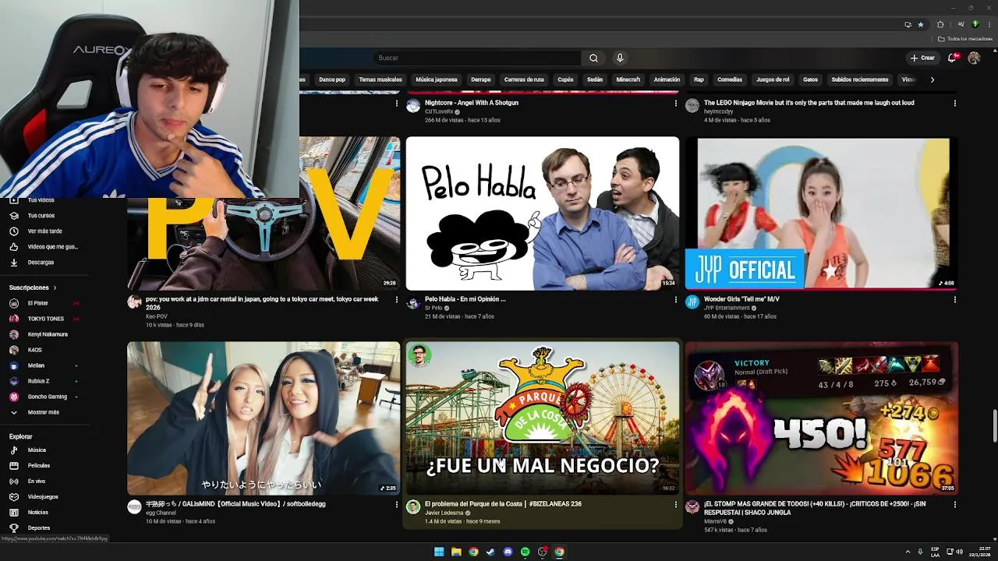
Task: Click the page vertical scrollbar
Action: tap(994, 425)
